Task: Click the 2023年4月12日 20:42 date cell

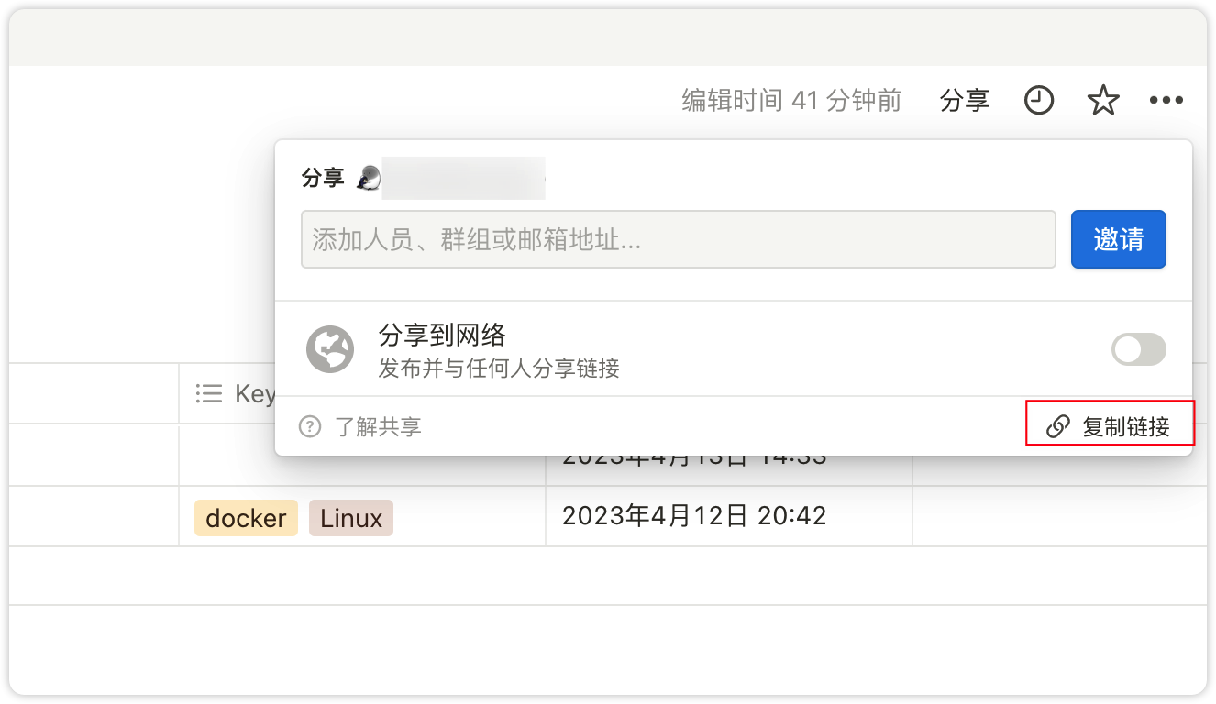Action: click(x=694, y=516)
